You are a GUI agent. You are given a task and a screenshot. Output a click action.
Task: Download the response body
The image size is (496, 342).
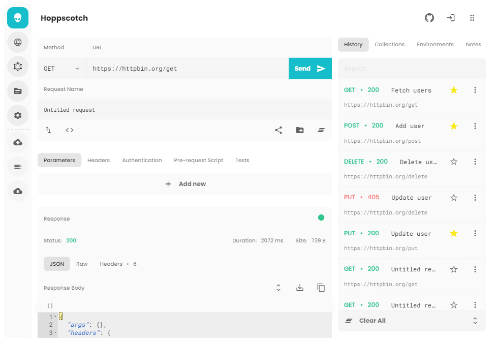point(300,288)
